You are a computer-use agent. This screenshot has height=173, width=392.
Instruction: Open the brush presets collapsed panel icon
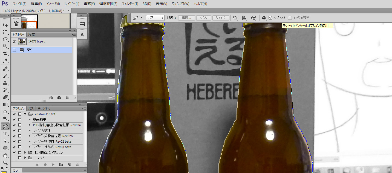pyautogui.click(x=16, y=24)
